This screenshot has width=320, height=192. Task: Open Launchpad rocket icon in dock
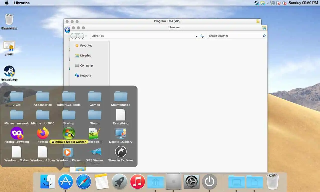[x=119, y=181]
